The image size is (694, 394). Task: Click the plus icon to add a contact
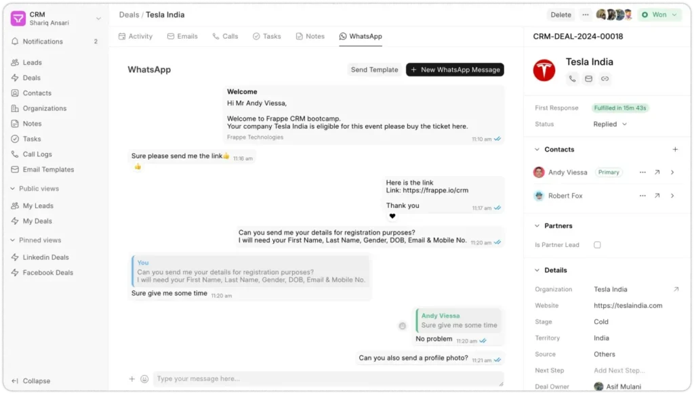[x=674, y=150]
